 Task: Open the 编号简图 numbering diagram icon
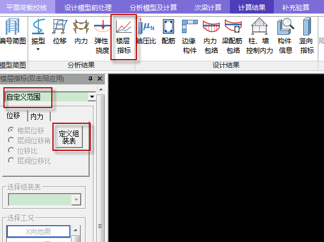[x=12, y=32]
